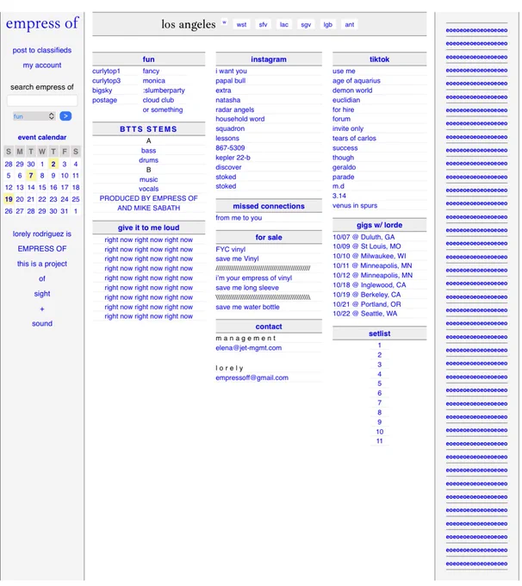Click 'lorely rodriguez is' sidebar link
The image size is (522, 586).
coord(42,234)
